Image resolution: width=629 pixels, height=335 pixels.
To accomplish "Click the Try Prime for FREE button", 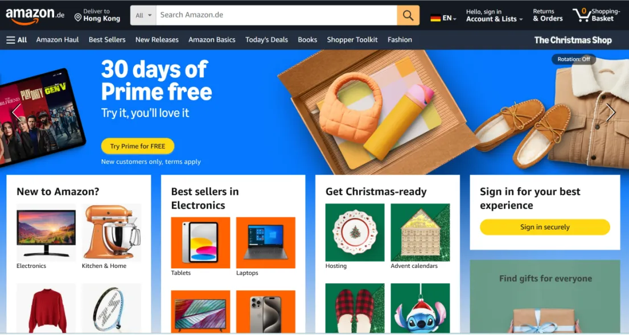I will pyautogui.click(x=138, y=146).
